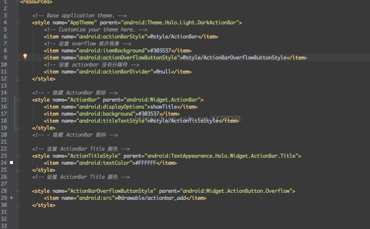The height and width of the screenshot is (229, 370).
Task: Click line number 21 in the gutter
Action: tap(4, 142)
